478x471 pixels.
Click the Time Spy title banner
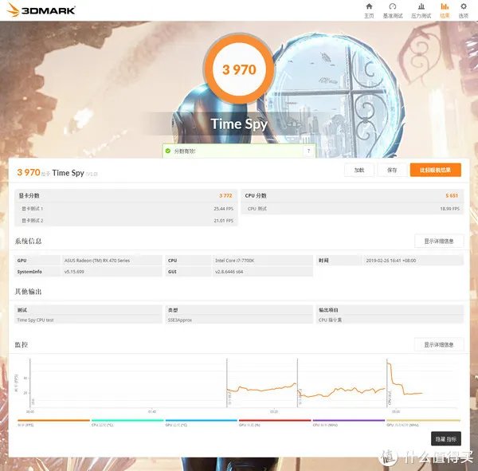(239, 124)
